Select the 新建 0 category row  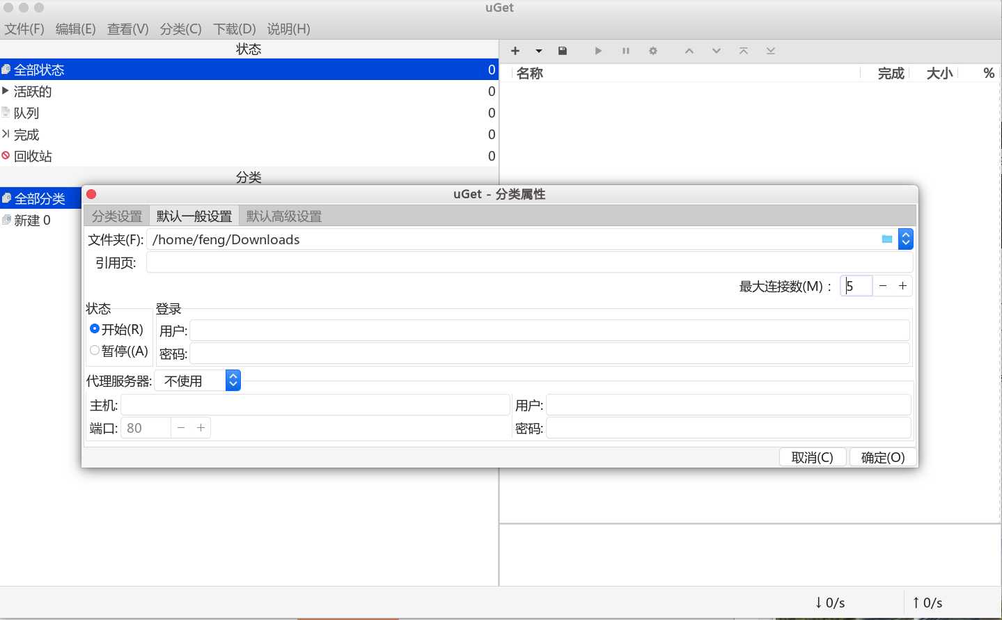(x=40, y=220)
